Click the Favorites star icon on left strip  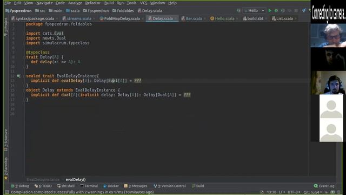click(x=6, y=178)
